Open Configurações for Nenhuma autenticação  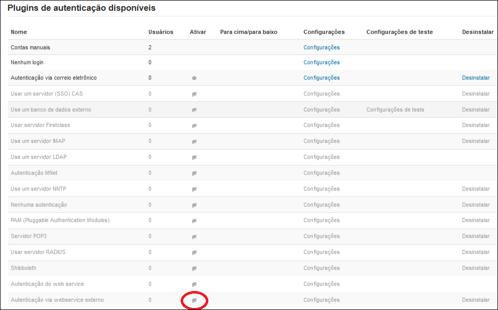point(321,204)
